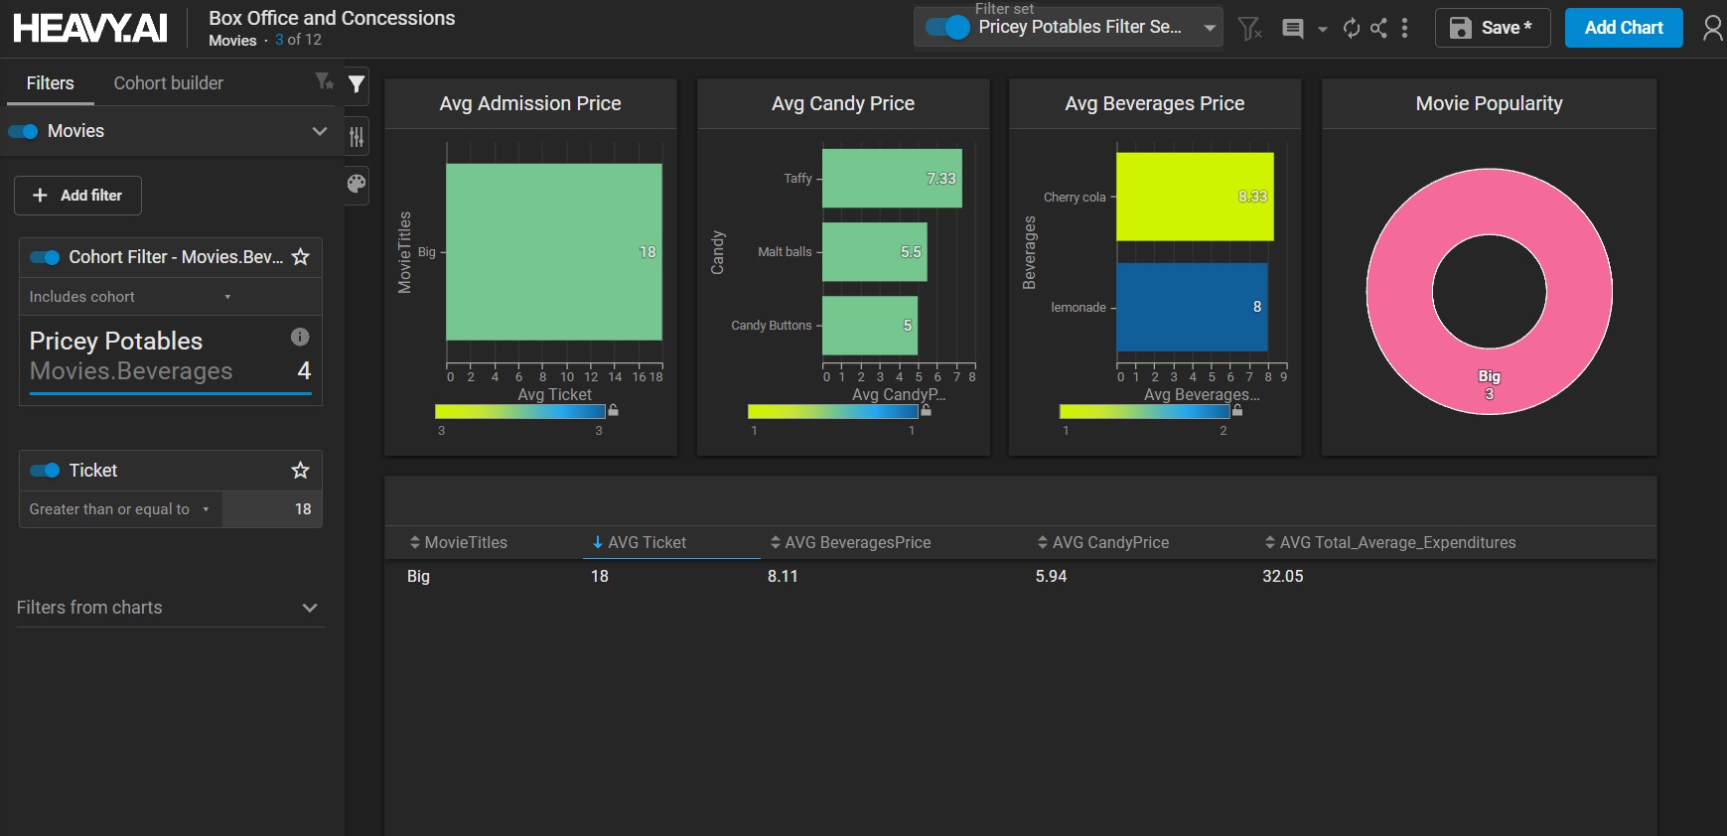1727x836 pixels.
Task: Open the comments icon in top toolbar
Action: (1293, 29)
